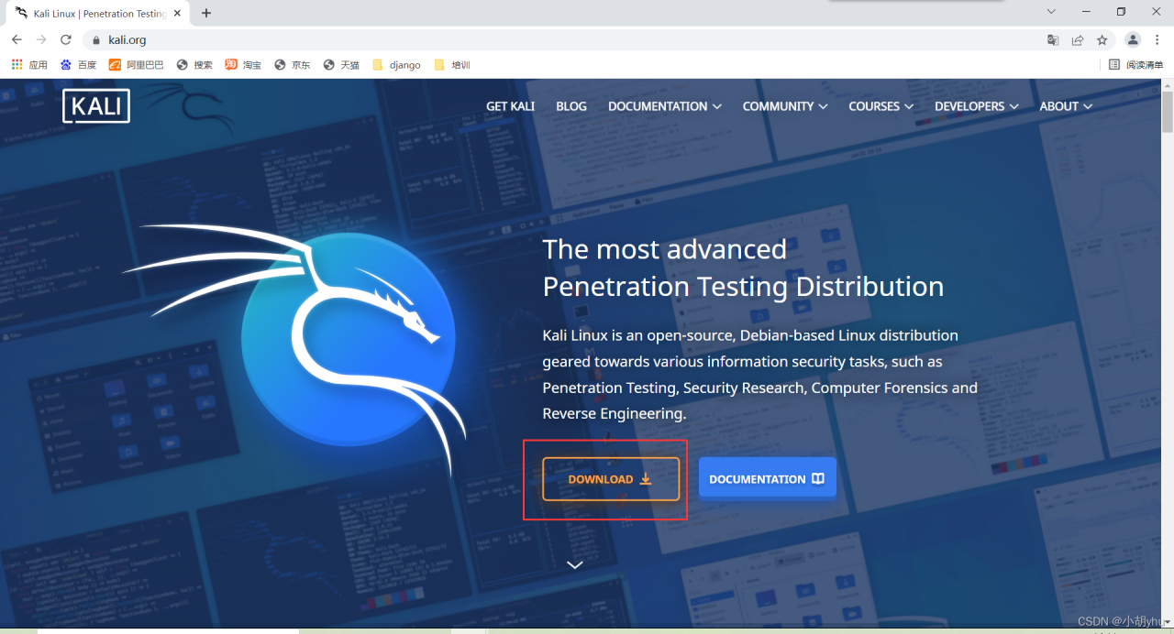Click the blue DOCUMENTATION button
Image resolution: width=1174 pixels, height=634 pixels.
point(768,478)
